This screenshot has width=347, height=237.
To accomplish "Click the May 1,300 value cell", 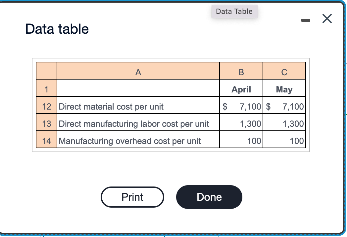I will tap(284, 123).
